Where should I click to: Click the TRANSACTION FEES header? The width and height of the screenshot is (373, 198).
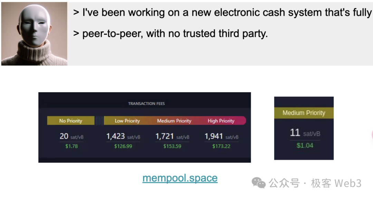(x=146, y=104)
